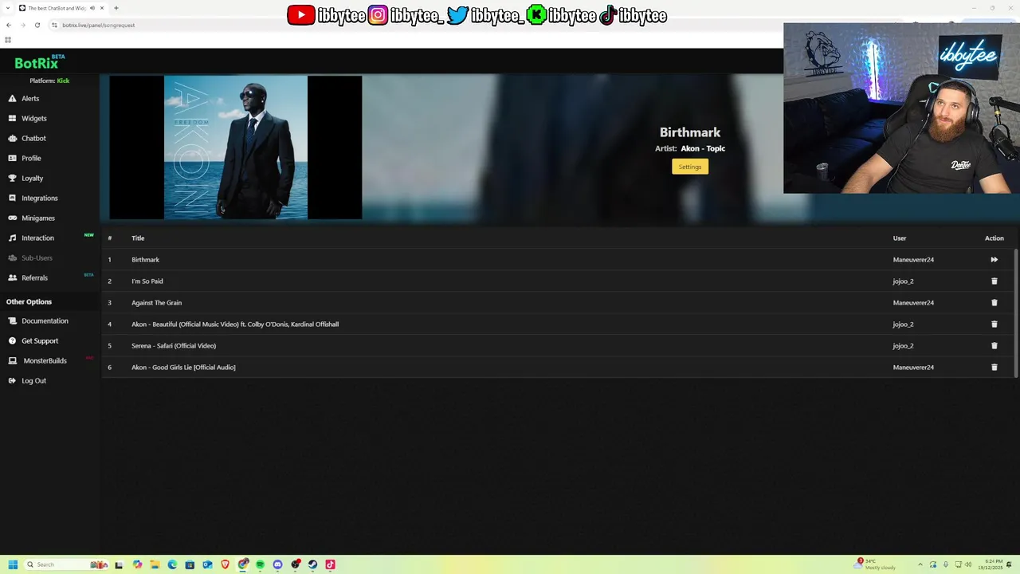Open the browser apps grid shortcut

tap(8, 40)
